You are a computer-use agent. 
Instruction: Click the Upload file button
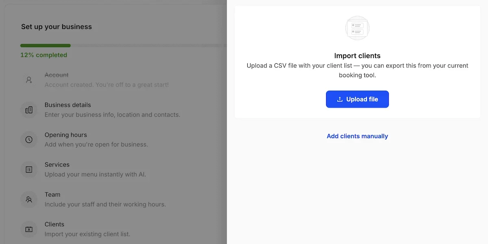(x=357, y=99)
